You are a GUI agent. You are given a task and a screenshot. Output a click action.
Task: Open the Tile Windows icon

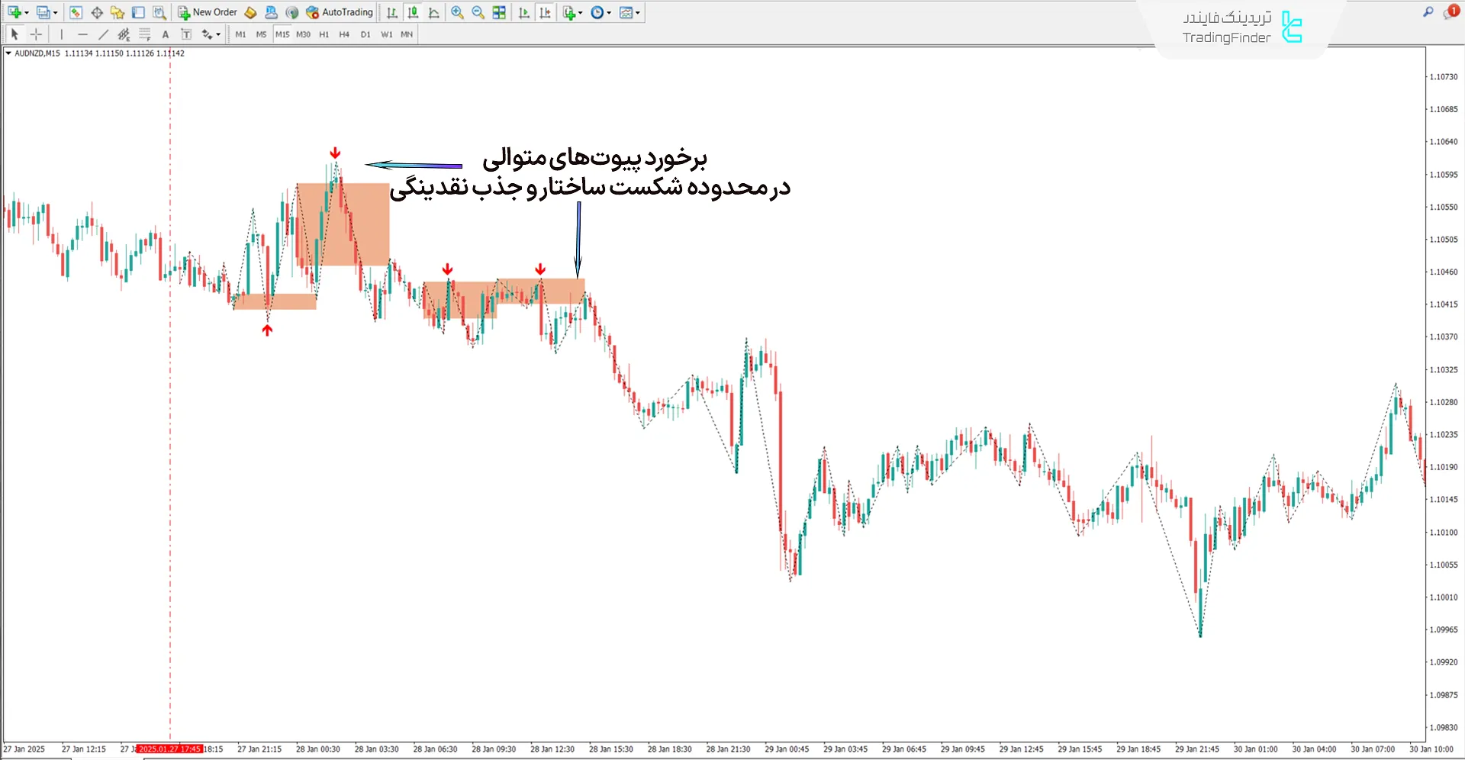point(499,12)
